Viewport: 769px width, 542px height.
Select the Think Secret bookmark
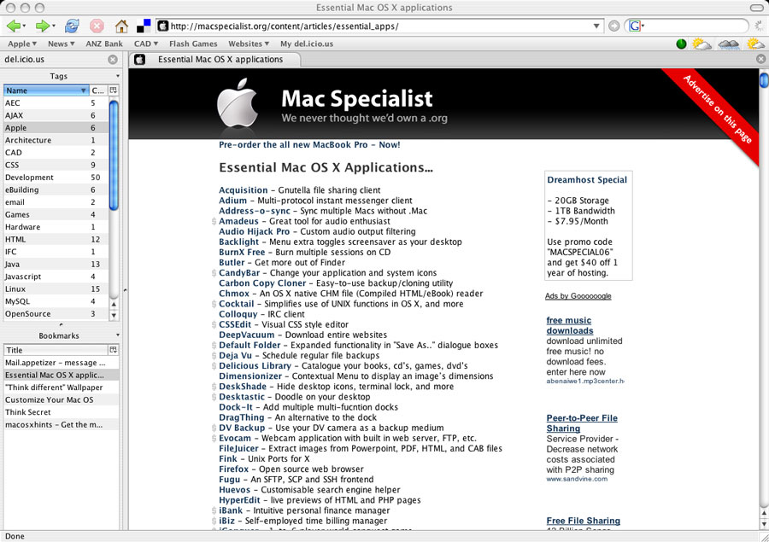61,412
